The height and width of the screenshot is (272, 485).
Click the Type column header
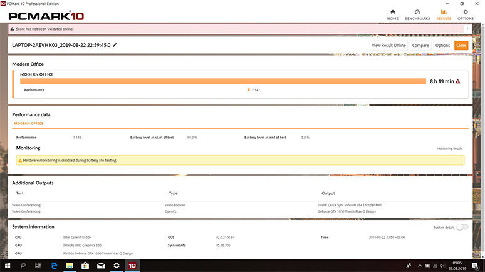(173, 193)
